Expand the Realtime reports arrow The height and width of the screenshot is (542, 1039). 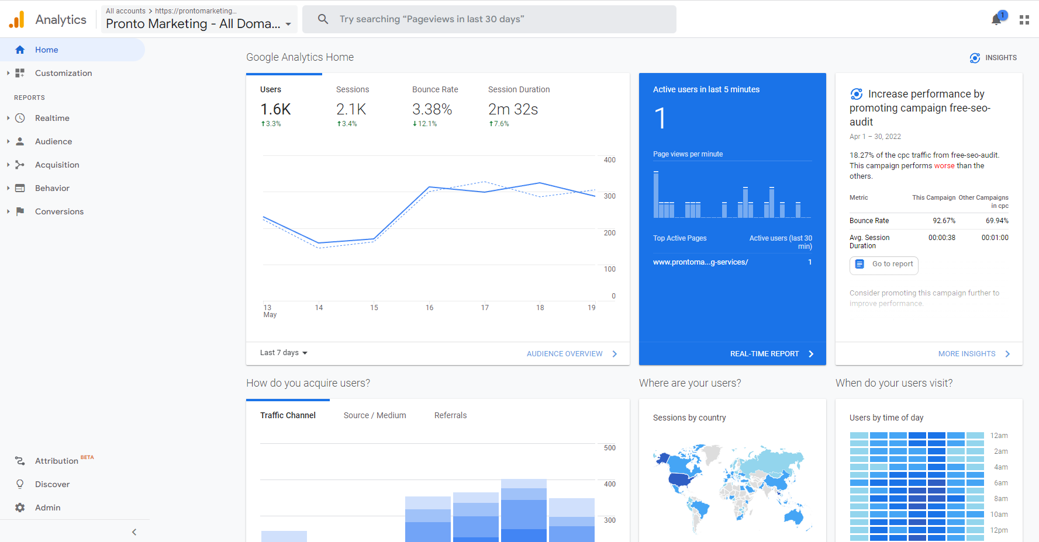coord(8,118)
